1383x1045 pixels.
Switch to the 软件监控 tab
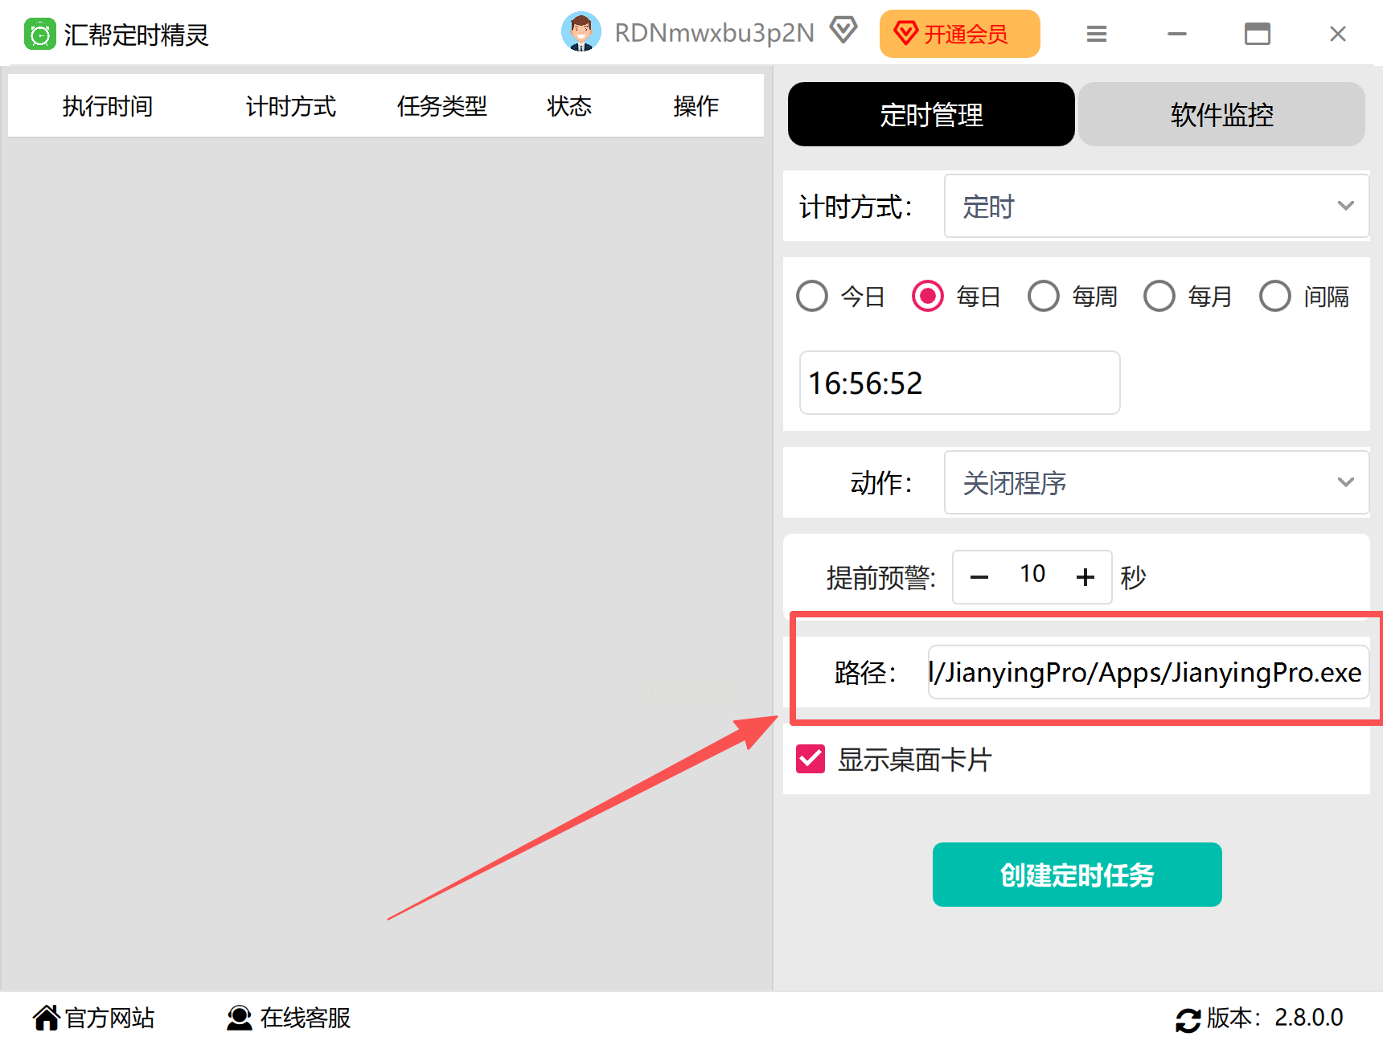click(1221, 114)
